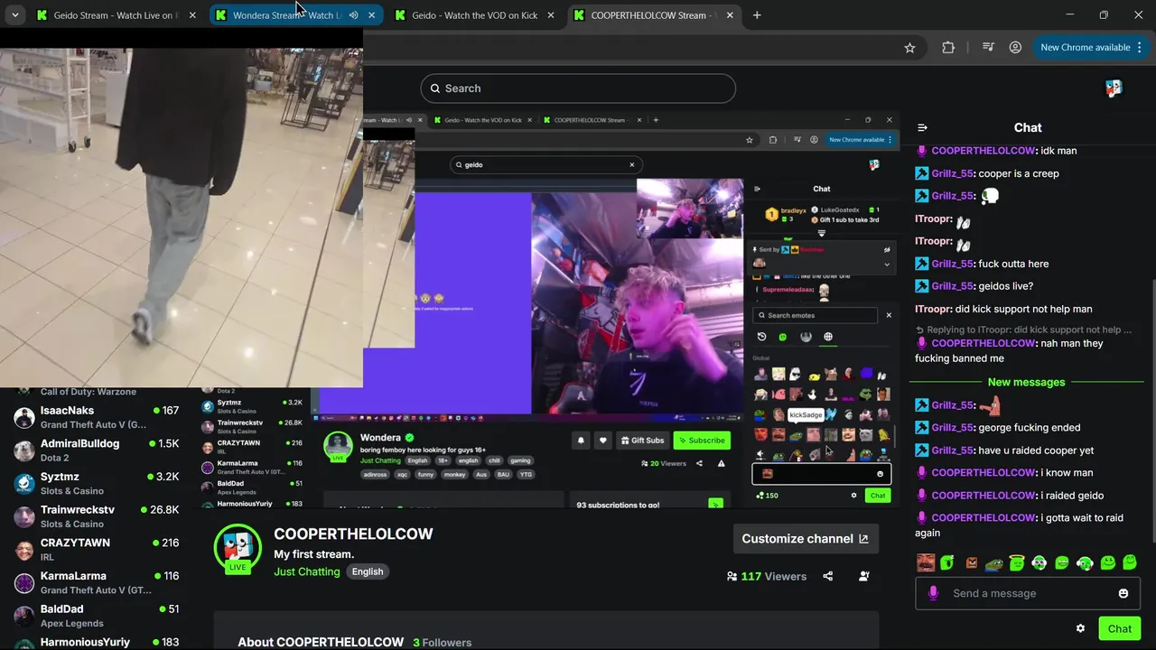This screenshot has width=1156, height=650.
Task: Open Syztmz channel in sidebar
Action: (95, 483)
